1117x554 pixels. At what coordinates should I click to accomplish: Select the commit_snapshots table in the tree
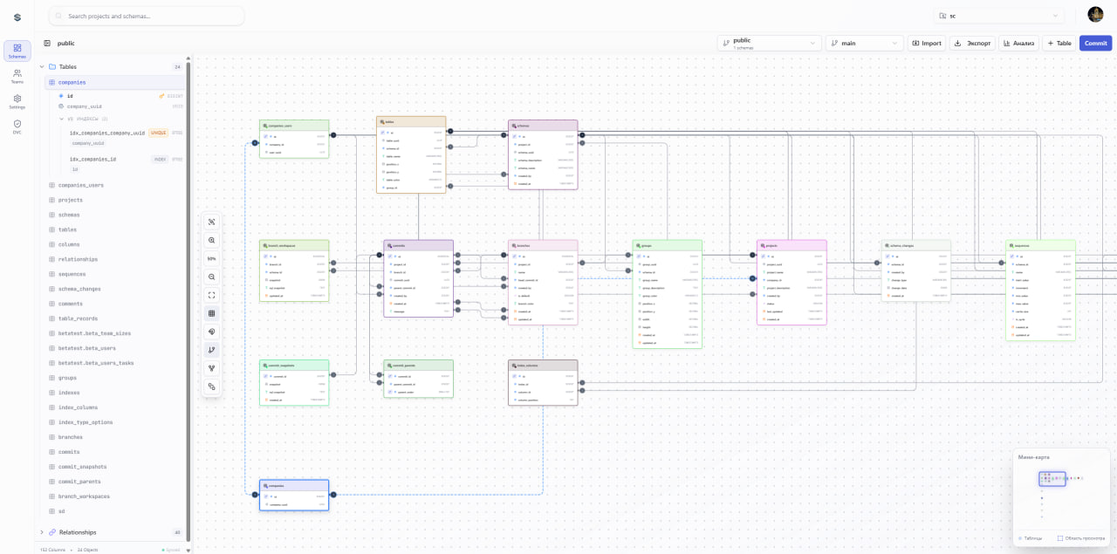82,467
